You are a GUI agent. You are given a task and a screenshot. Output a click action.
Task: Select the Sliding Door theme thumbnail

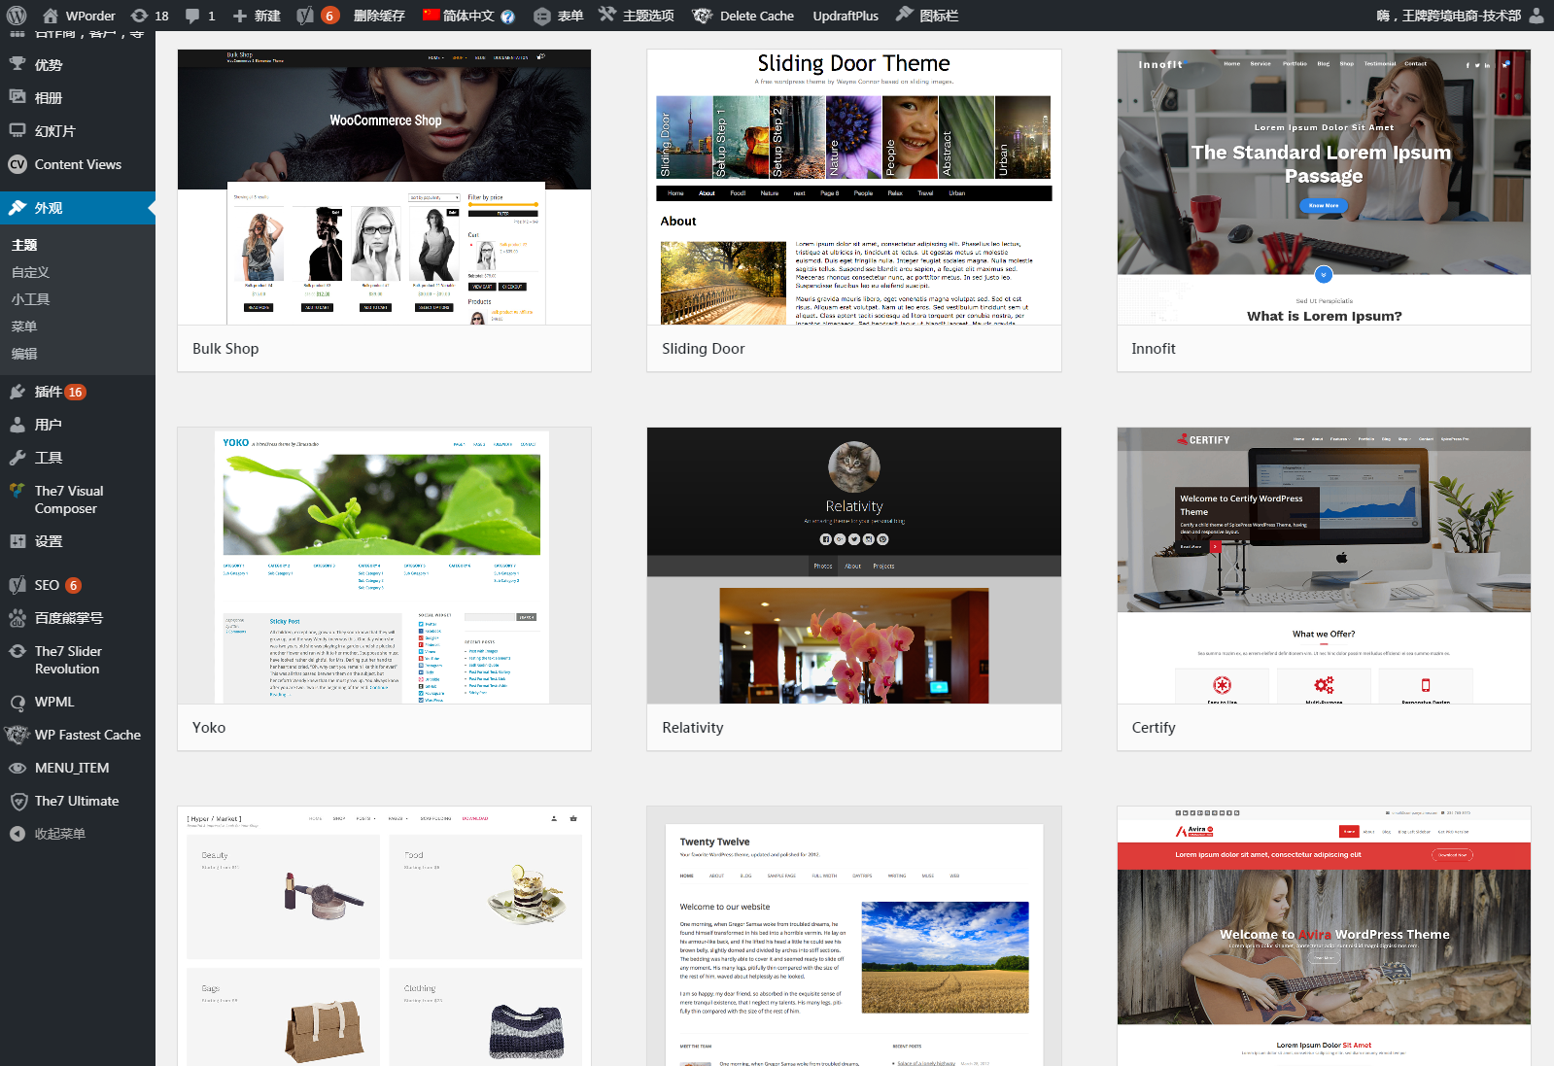[854, 187]
